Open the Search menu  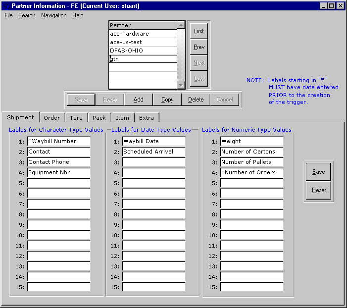[27, 15]
